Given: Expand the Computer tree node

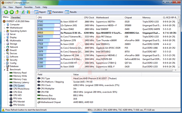Looking at the screenshot, I should [4, 25].
